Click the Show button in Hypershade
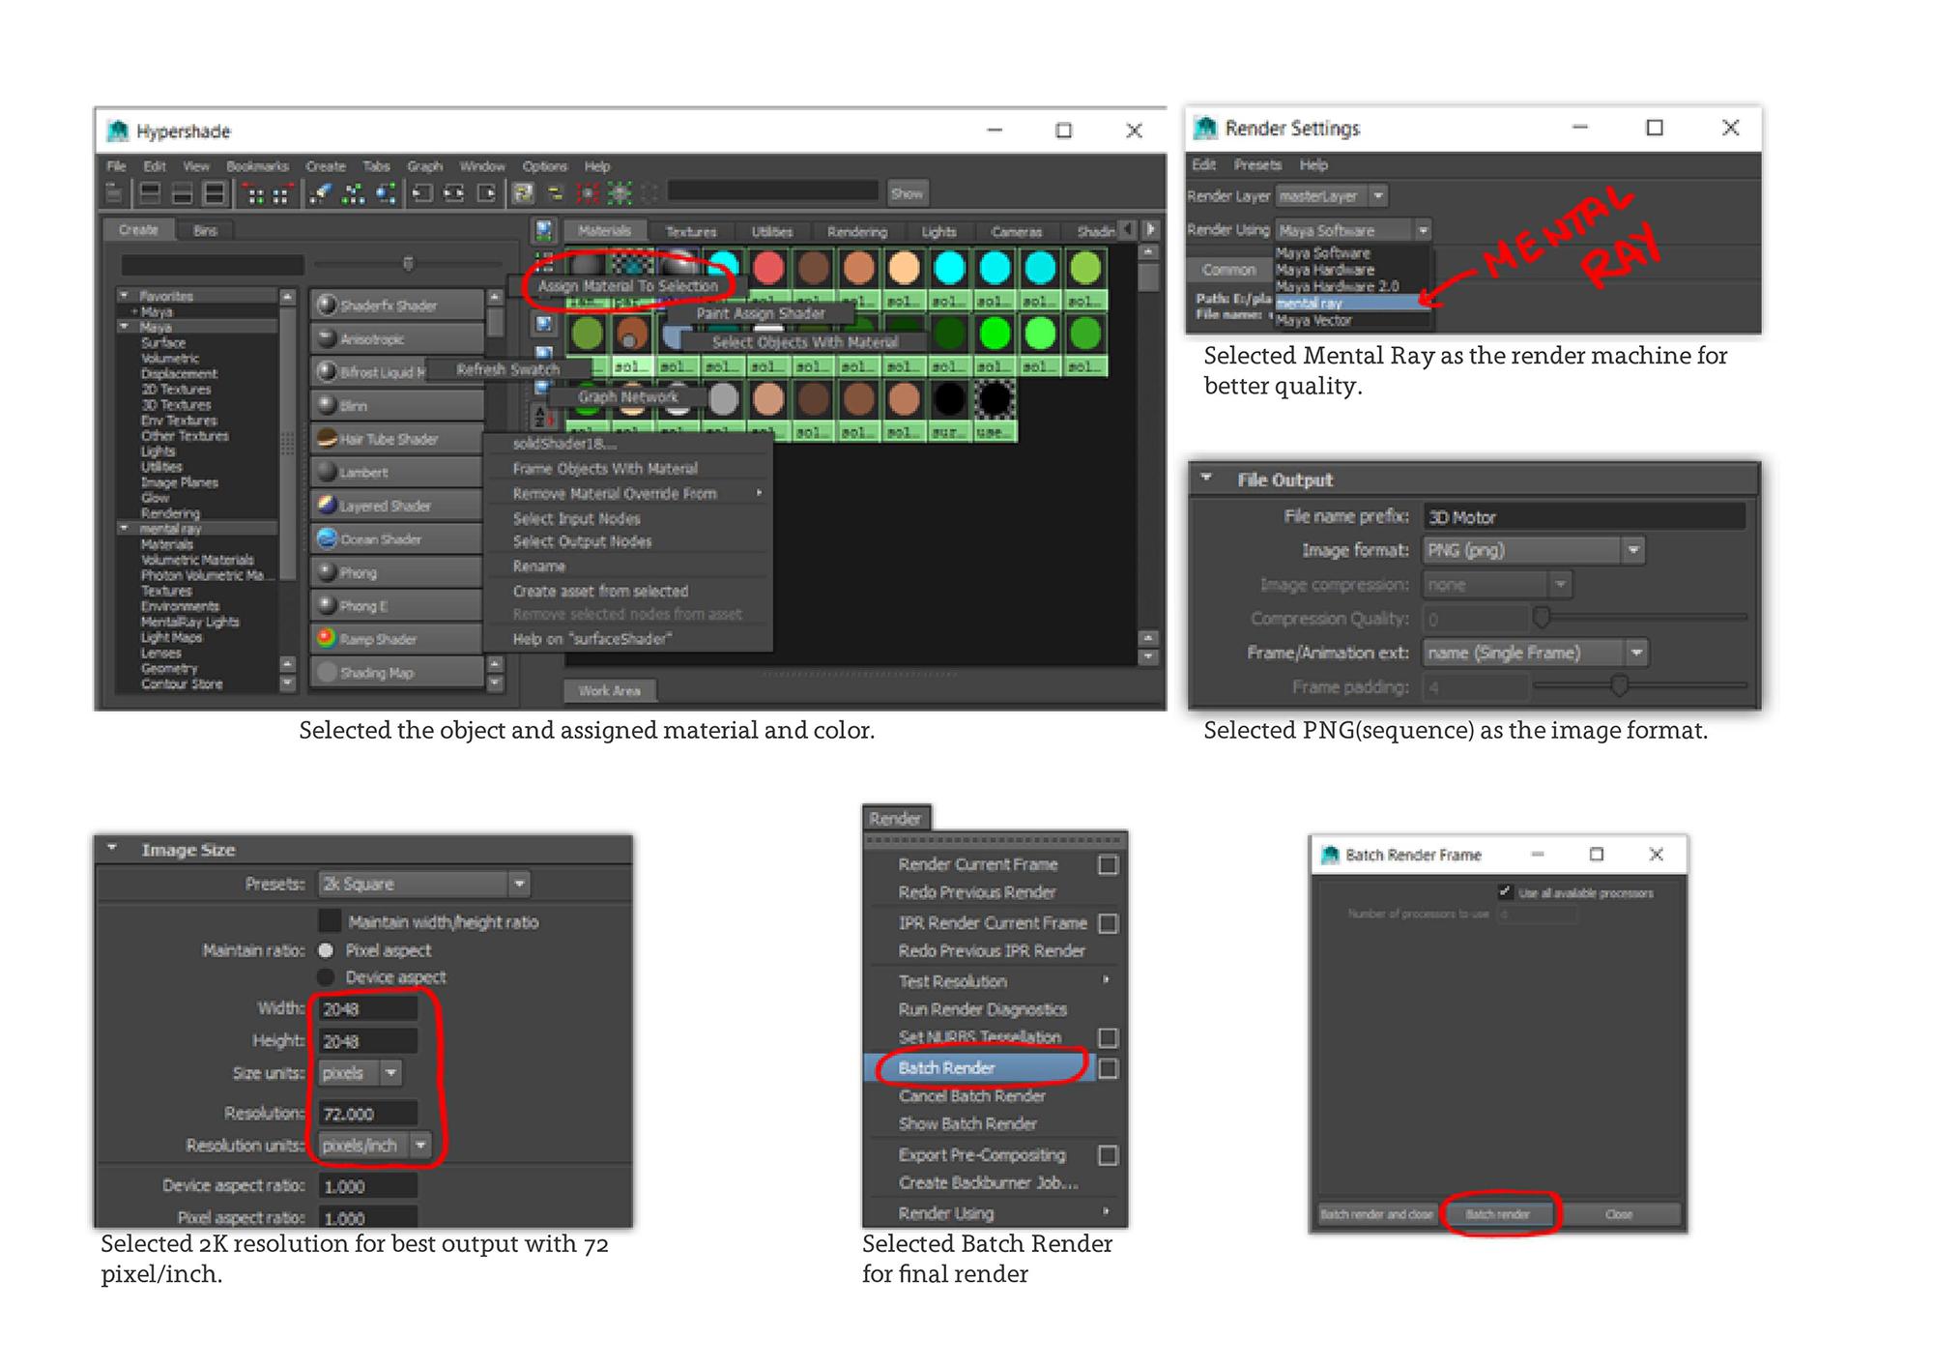 (907, 193)
